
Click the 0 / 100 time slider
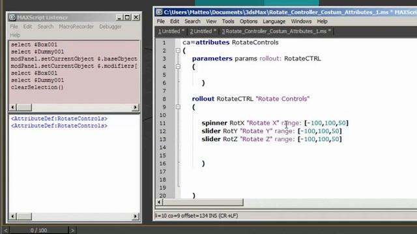pos(39,230)
